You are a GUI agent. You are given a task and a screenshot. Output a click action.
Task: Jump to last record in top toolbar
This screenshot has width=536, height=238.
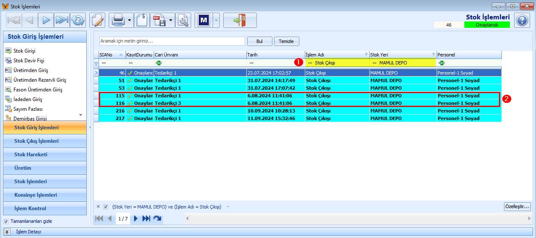click(x=62, y=20)
